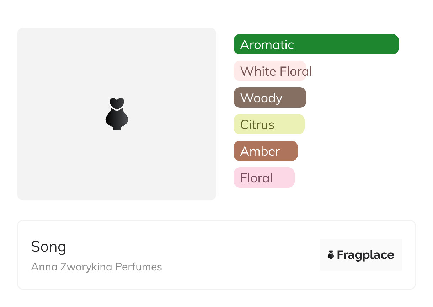Click the 'Amber' label text

point(260,151)
